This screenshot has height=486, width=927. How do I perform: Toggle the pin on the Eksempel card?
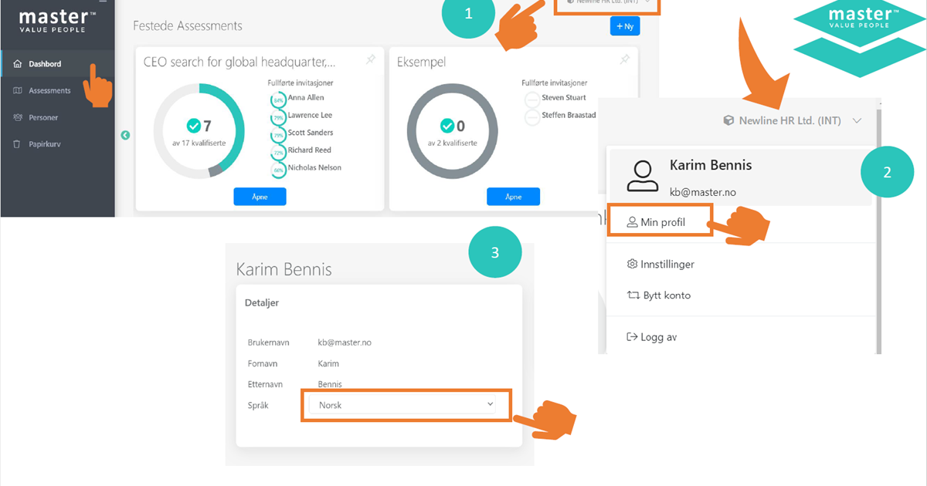[x=625, y=60]
